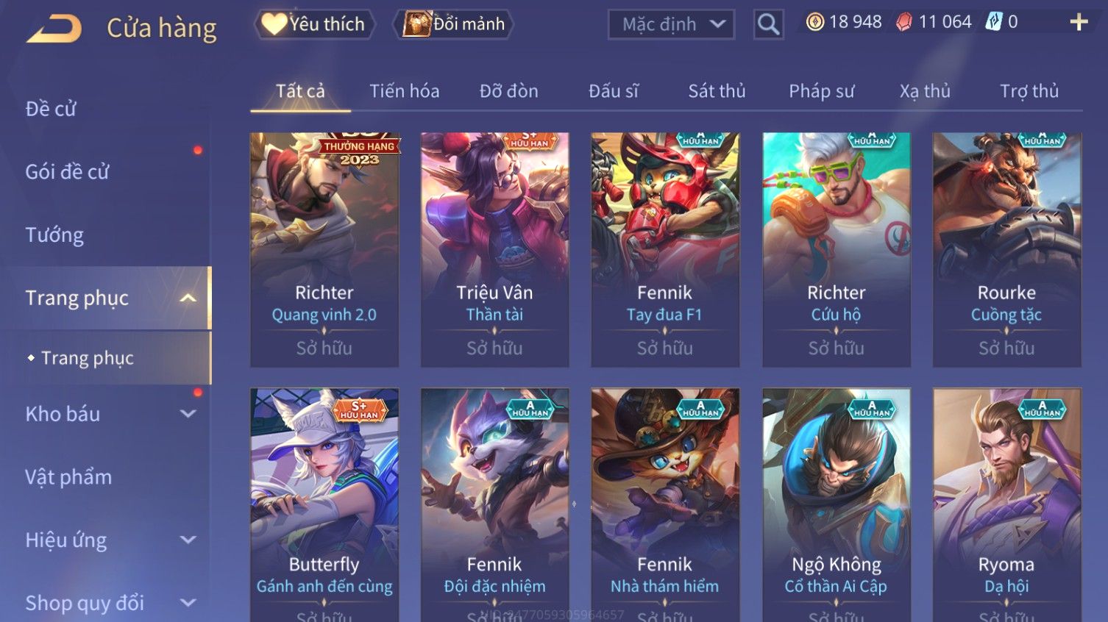Open Gói đề cử in sidebar

[67, 172]
